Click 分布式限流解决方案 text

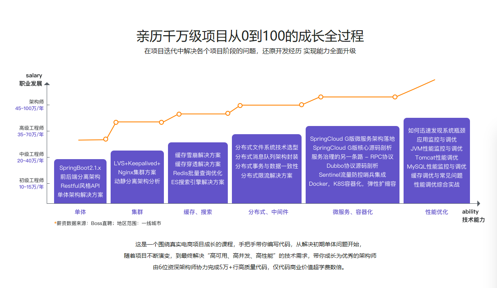[x=267, y=175]
